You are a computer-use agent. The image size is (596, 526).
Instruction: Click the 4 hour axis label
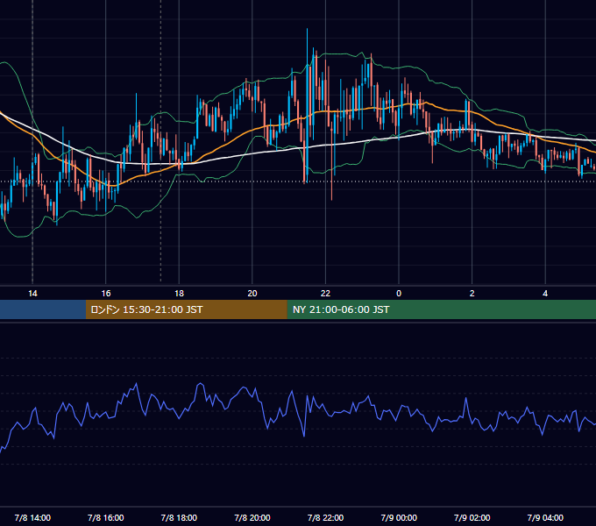(x=545, y=294)
